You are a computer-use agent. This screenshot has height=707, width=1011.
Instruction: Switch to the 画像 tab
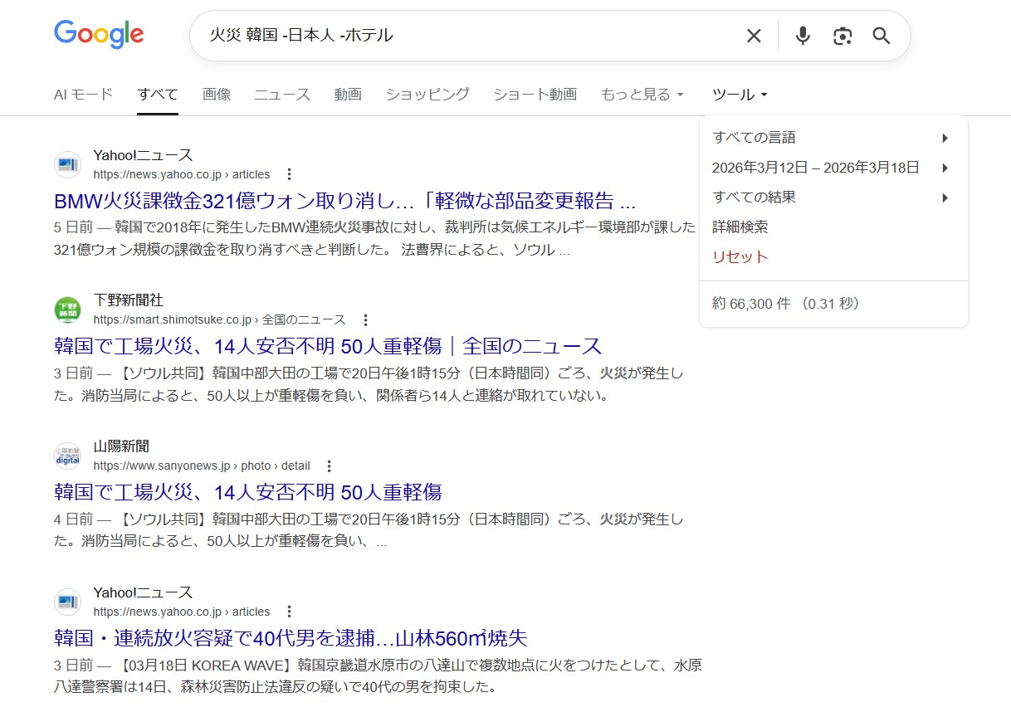(x=216, y=95)
